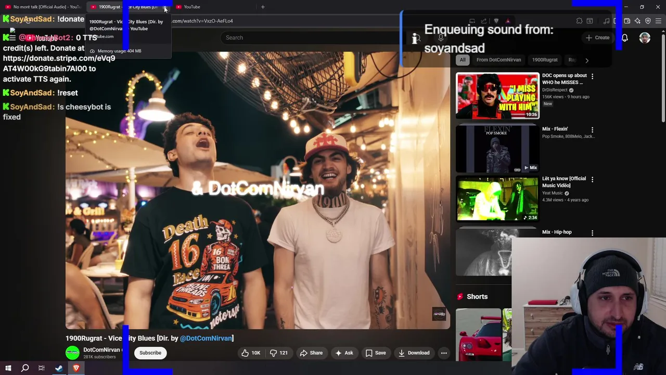Open DotComNirvan channel avatar
Screen dimensions: 666x375
tap(72, 353)
